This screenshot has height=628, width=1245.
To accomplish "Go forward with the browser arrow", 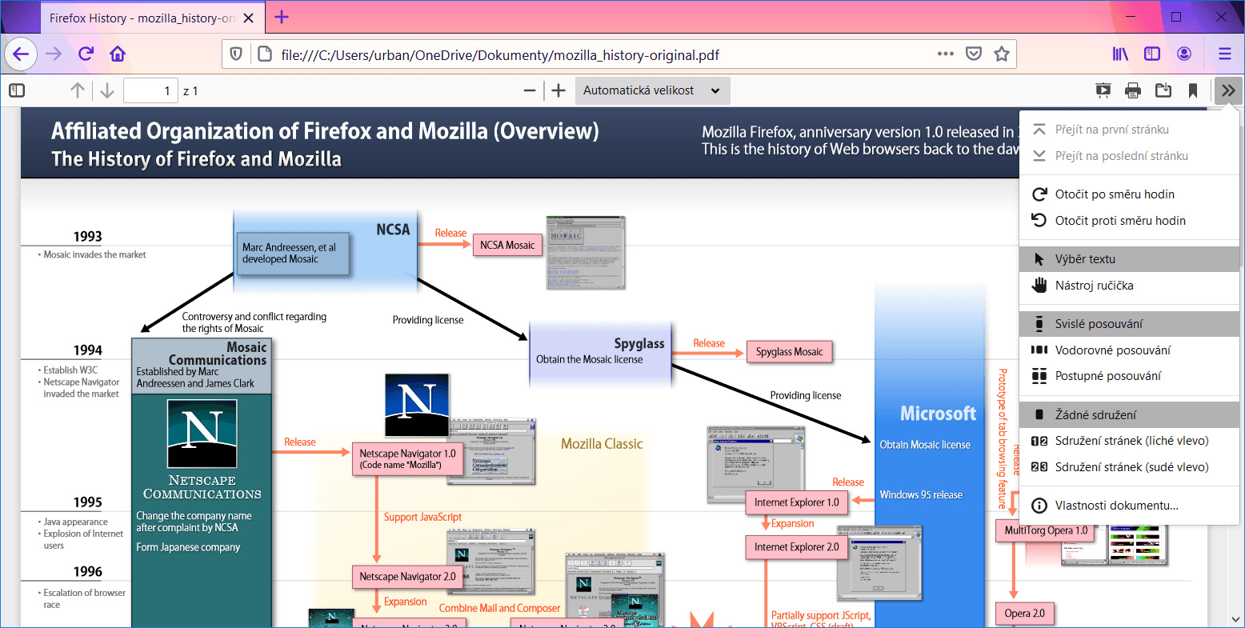I will pos(54,54).
